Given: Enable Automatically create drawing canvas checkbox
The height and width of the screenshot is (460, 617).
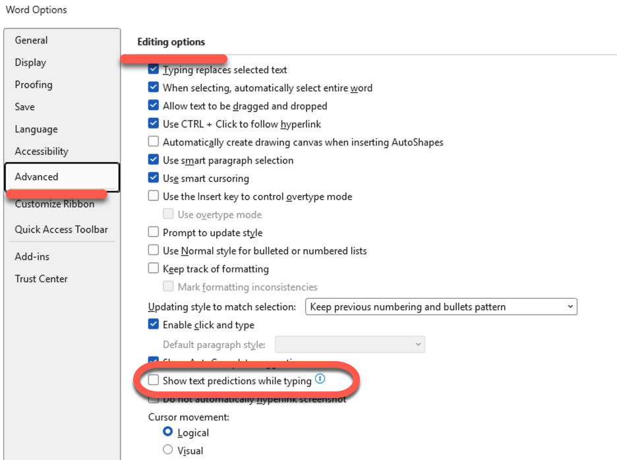Looking at the screenshot, I should [154, 141].
